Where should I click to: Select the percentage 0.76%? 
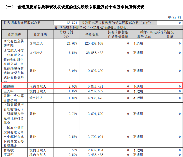(x=73, y=114)
